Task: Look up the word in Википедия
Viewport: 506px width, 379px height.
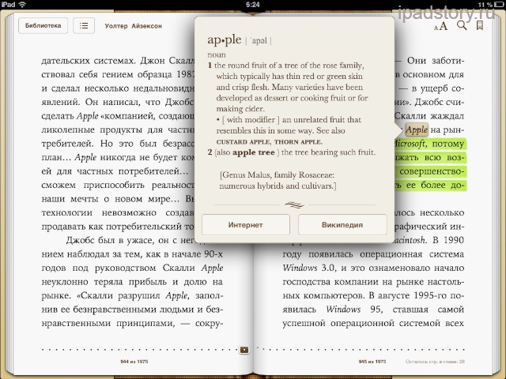Action: (x=342, y=224)
